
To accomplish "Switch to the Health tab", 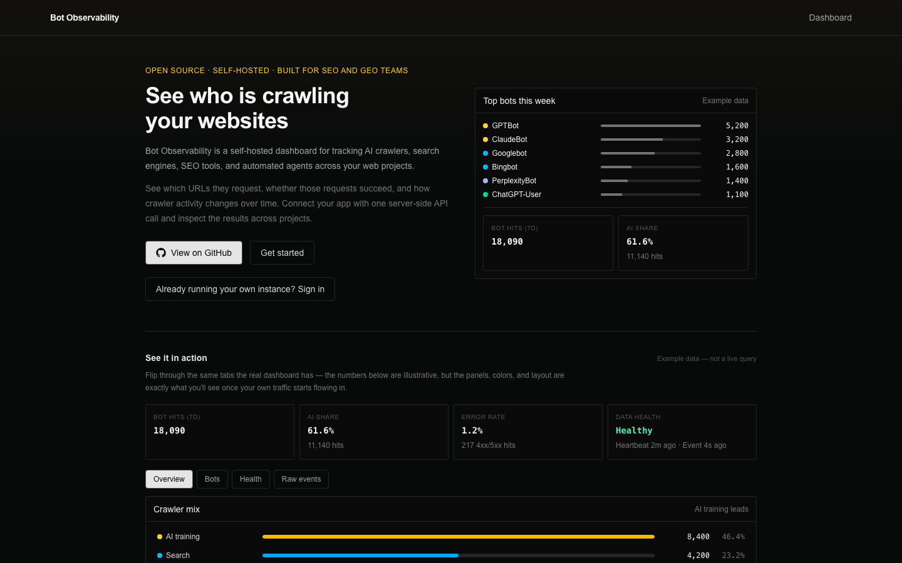I will point(251,479).
